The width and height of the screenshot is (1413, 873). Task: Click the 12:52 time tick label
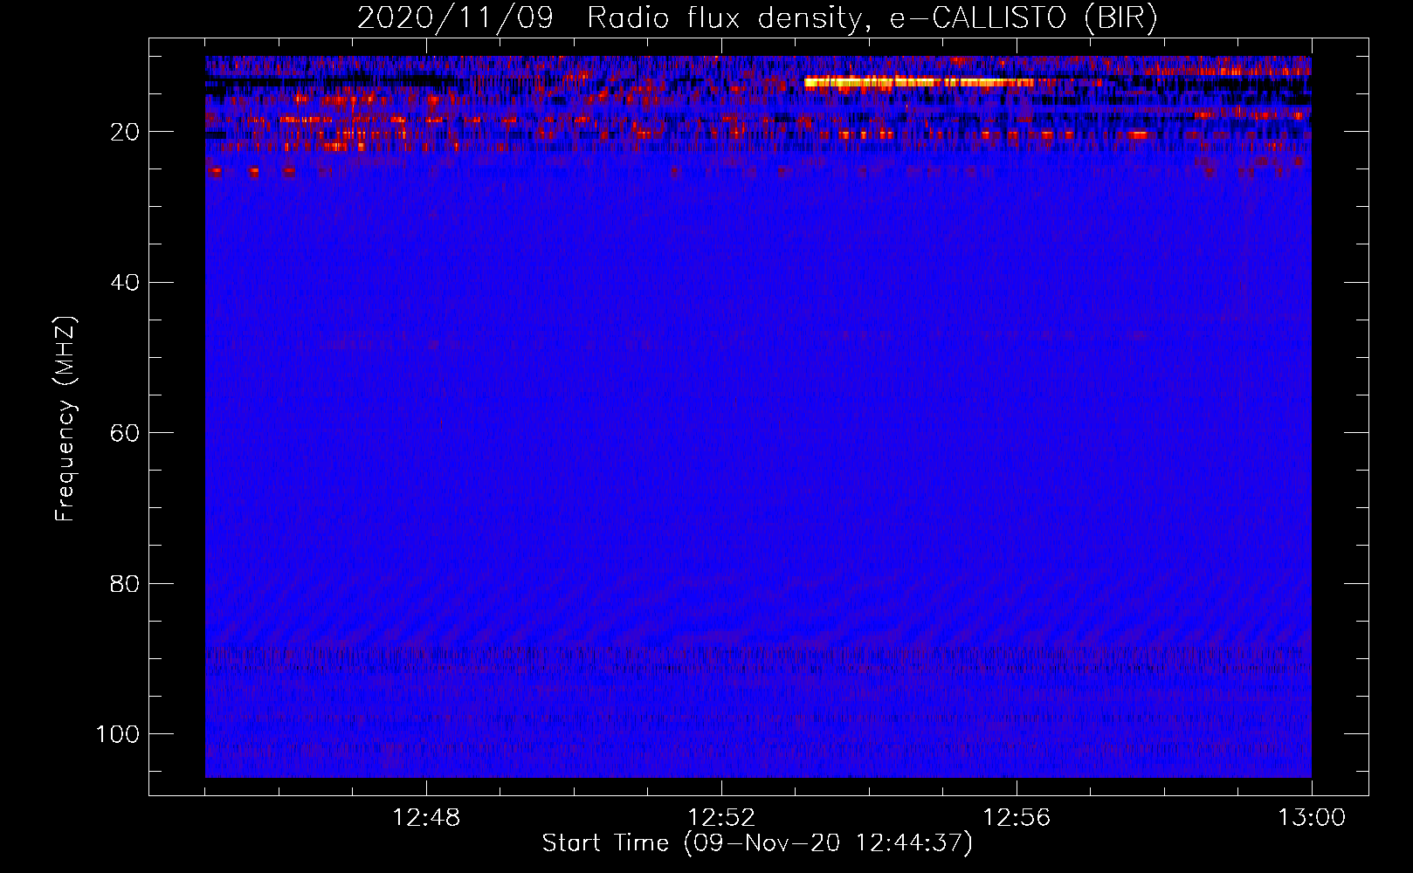point(721,818)
